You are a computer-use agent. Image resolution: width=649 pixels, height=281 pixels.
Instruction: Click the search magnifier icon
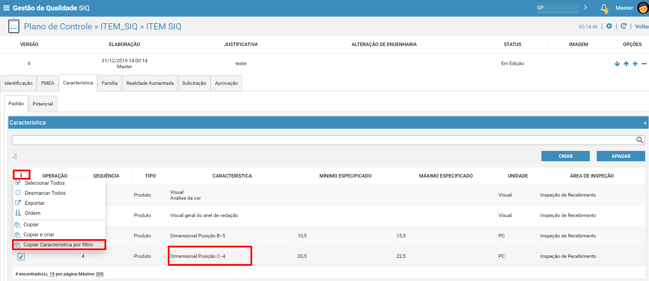[x=640, y=140]
